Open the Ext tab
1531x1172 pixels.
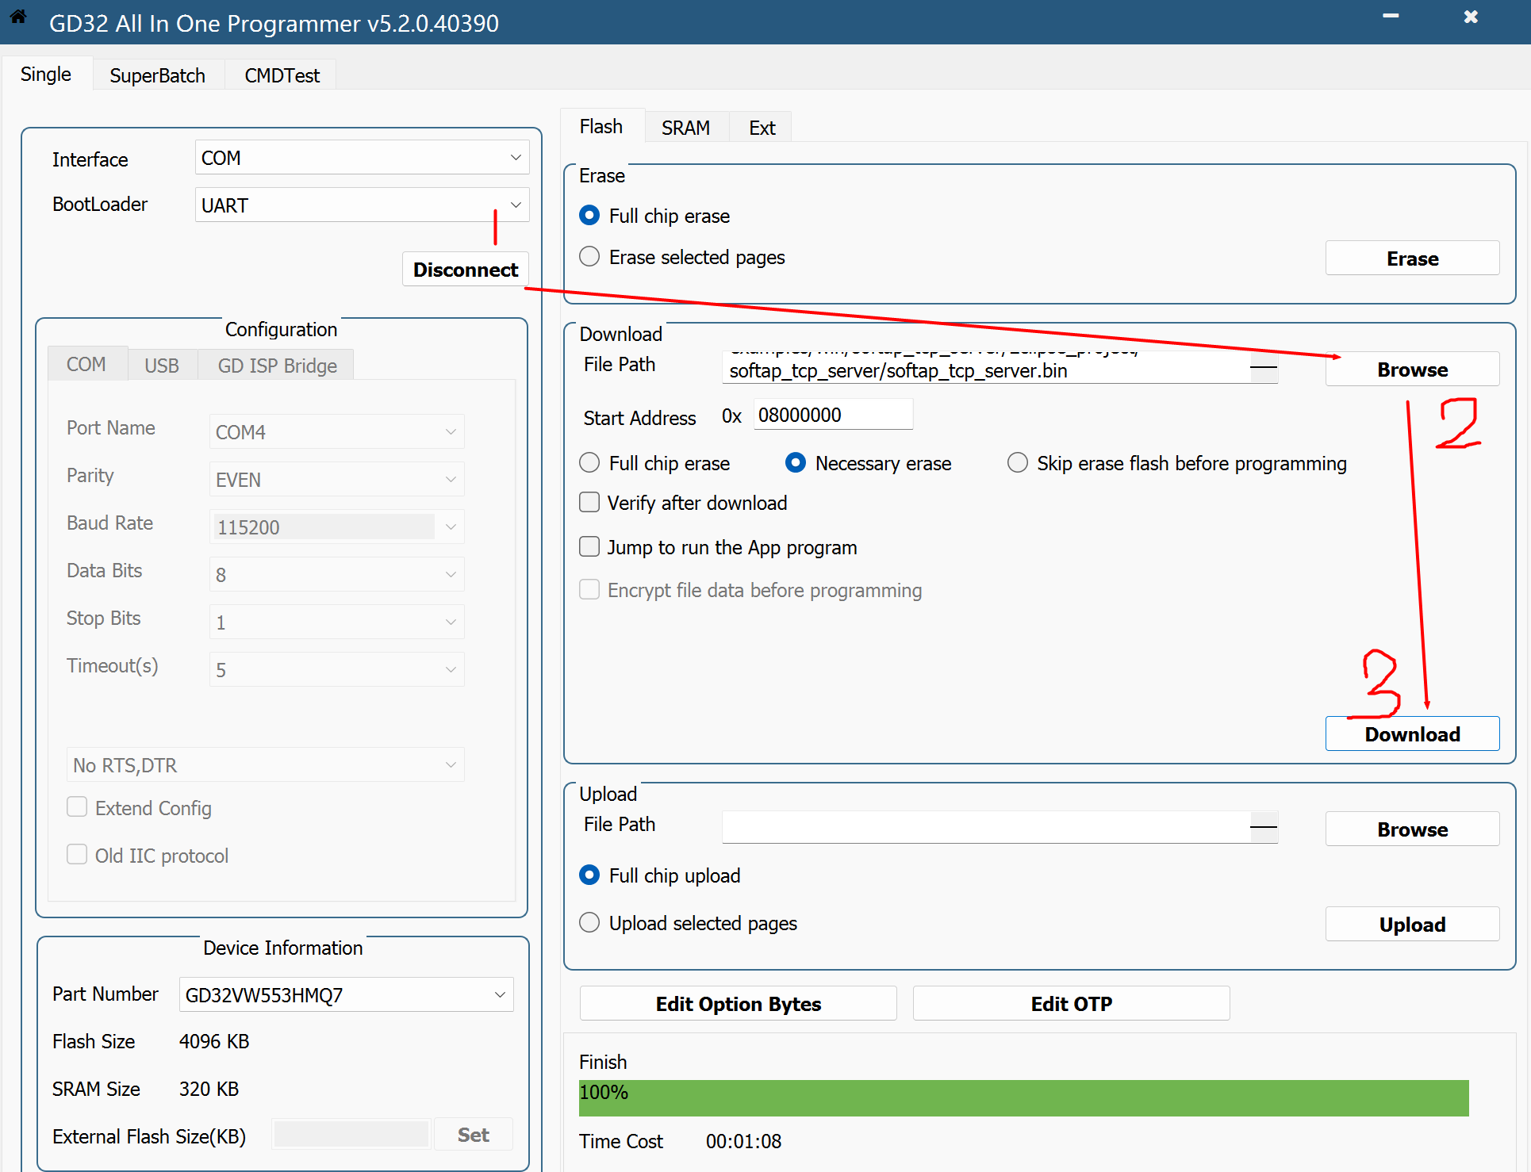coord(762,128)
